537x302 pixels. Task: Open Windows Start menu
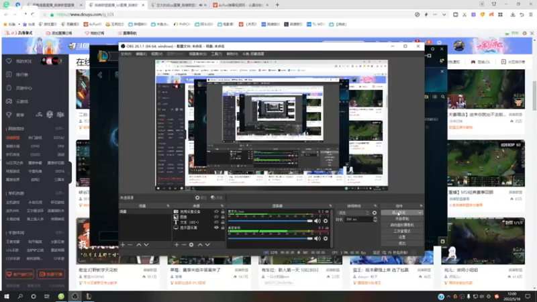(7, 296)
